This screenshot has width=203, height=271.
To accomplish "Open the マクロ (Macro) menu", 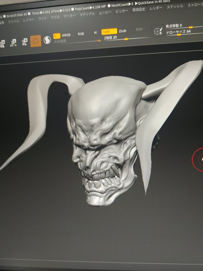I will [55, 17].
